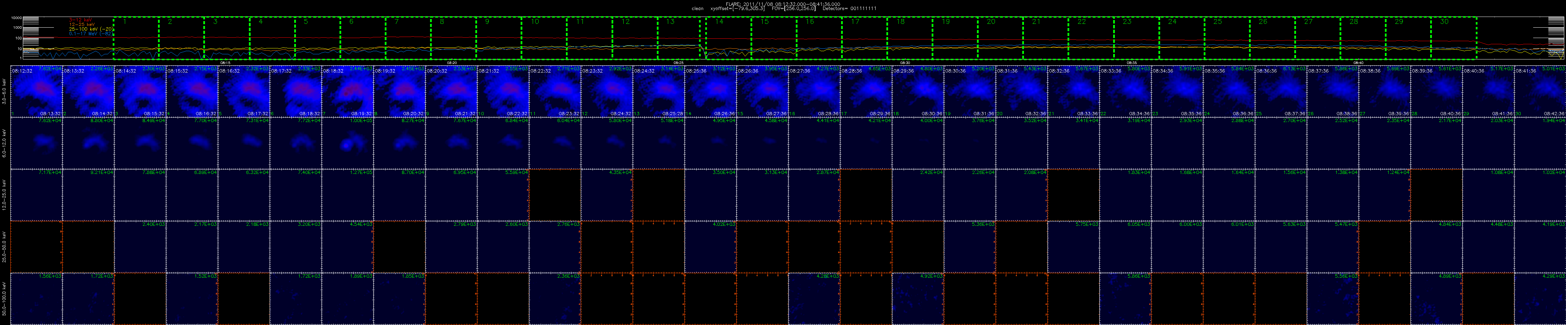Click the 08:42:36 end-time label of image 30
1566x325 pixels.
(x=1554, y=114)
